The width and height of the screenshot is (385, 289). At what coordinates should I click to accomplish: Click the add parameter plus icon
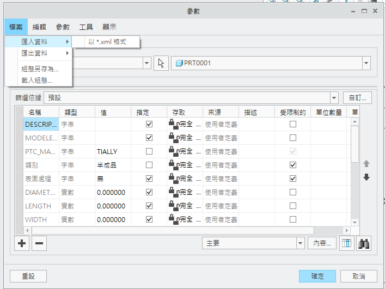(x=22, y=243)
